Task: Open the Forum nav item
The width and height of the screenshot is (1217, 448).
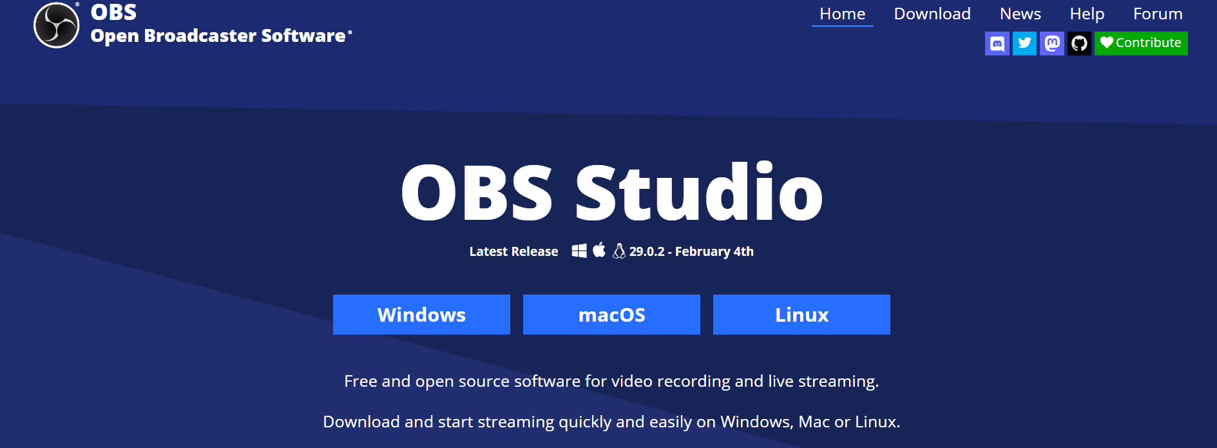Action: (1158, 14)
